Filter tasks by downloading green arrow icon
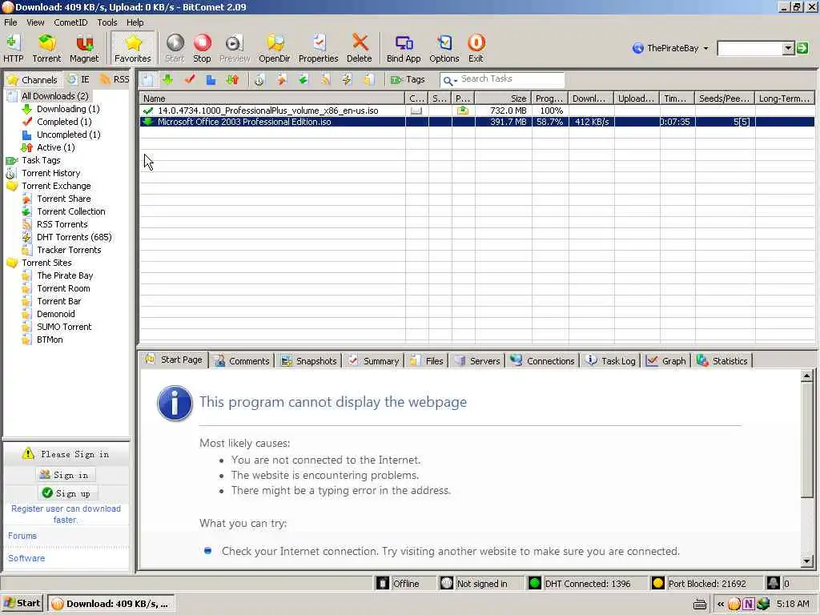The height and width of the screenshot is (615, 820). pos(168,79)
